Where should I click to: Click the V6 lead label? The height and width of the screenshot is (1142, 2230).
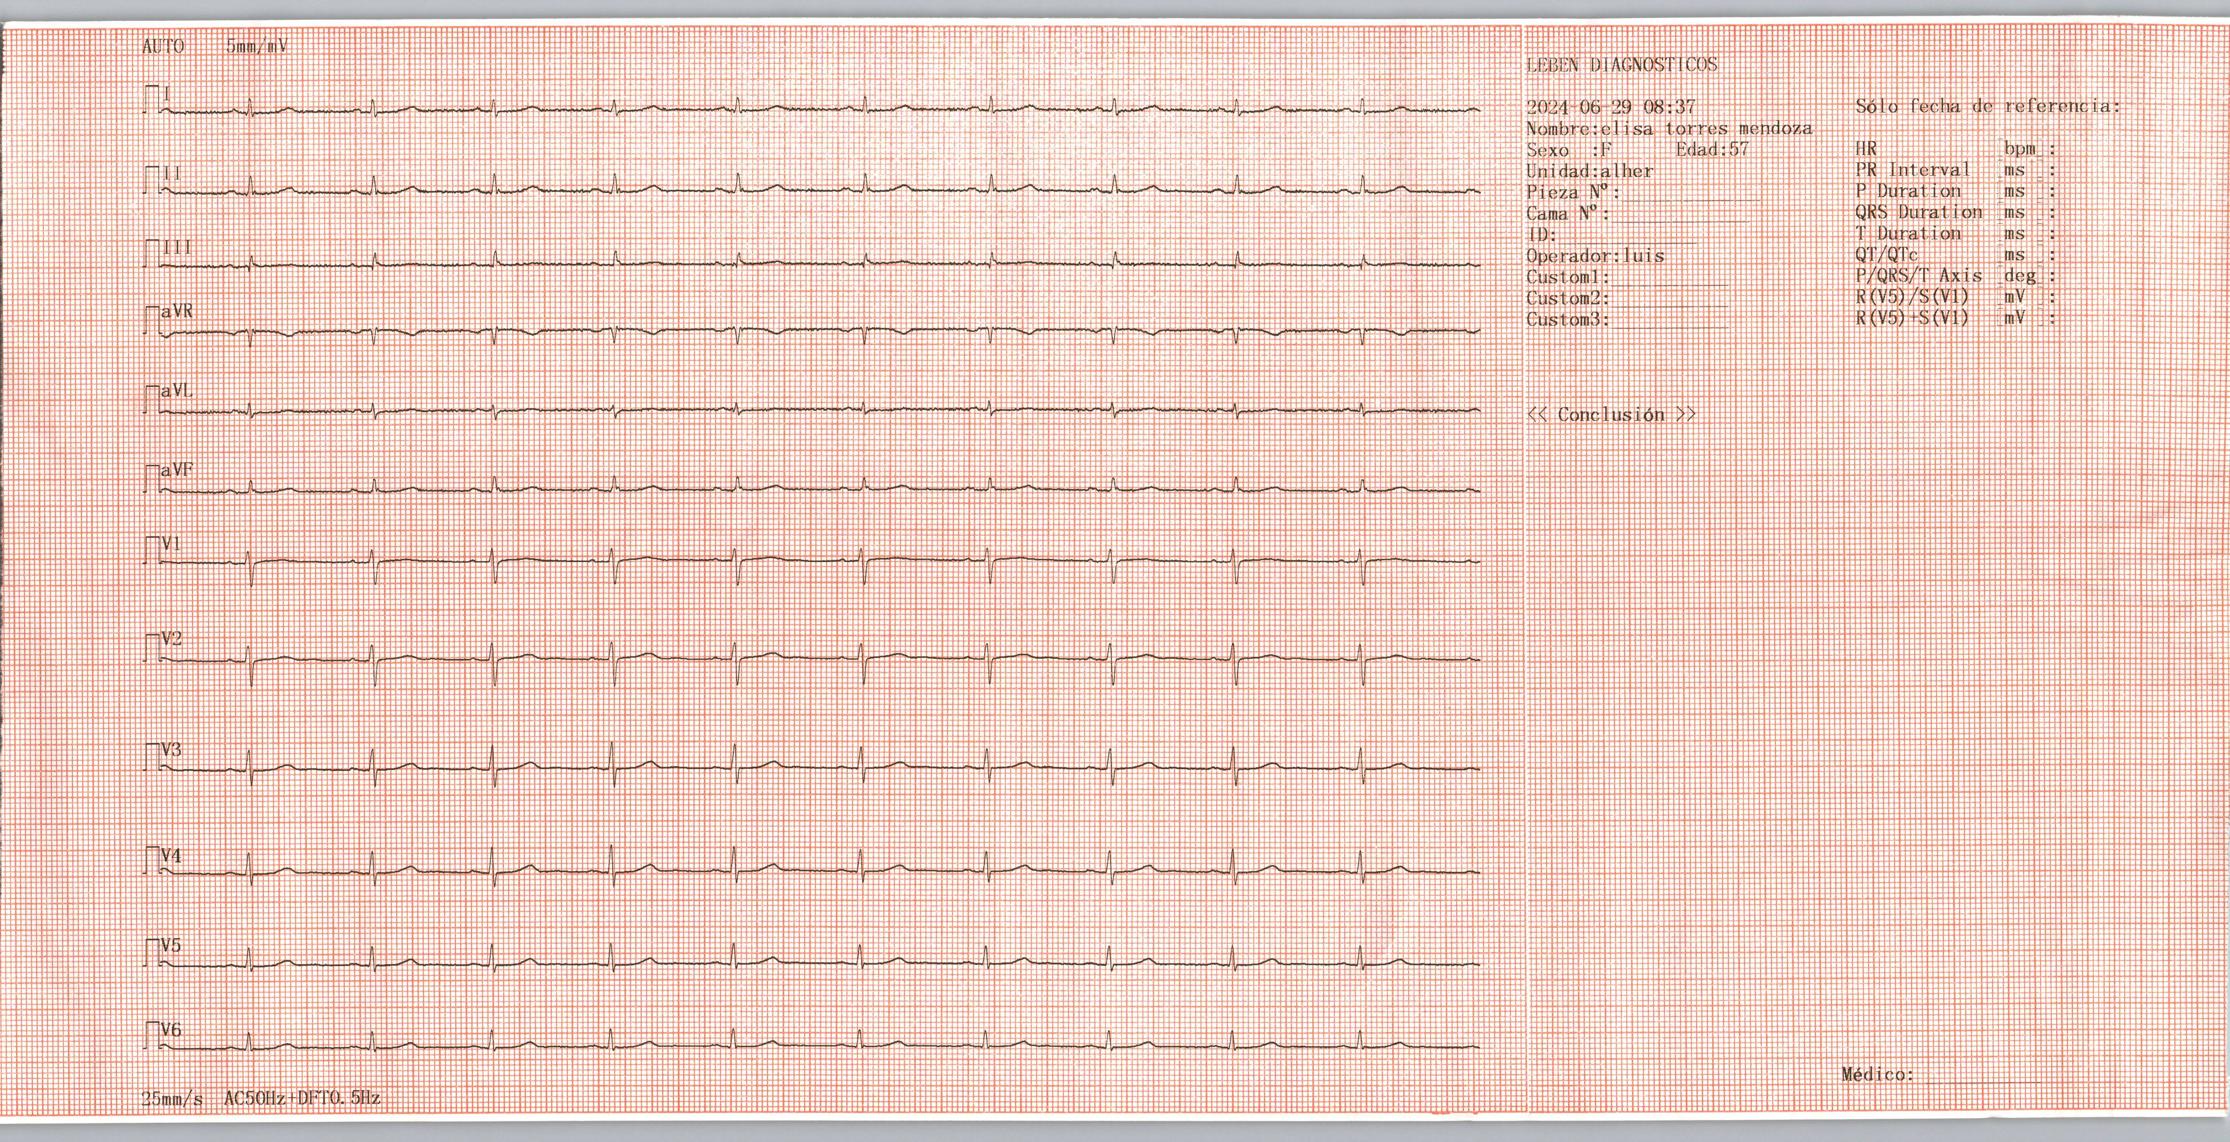point(172,1030)
